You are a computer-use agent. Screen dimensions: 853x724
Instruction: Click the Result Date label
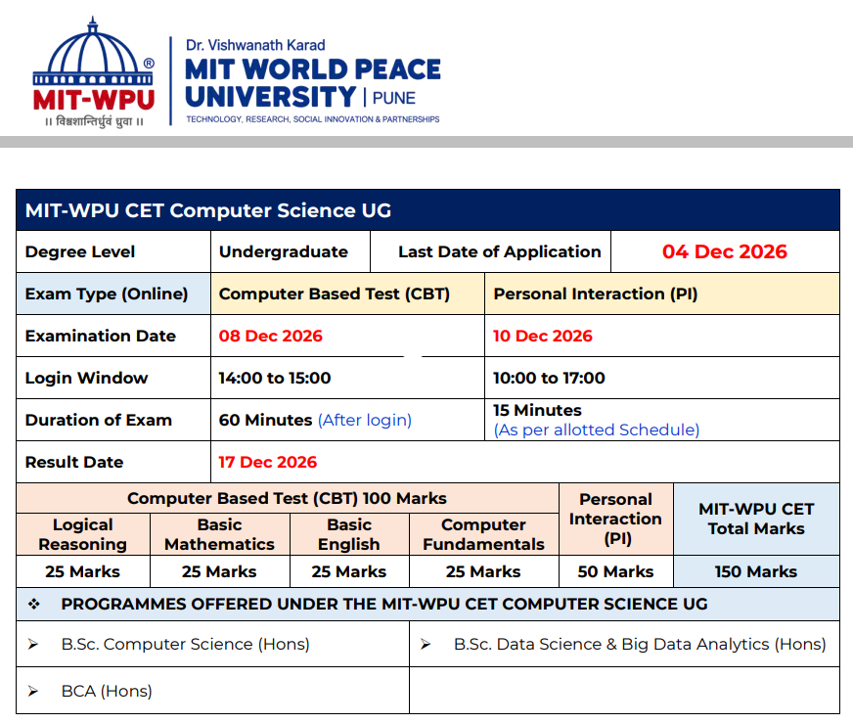[x=74, y=463]
